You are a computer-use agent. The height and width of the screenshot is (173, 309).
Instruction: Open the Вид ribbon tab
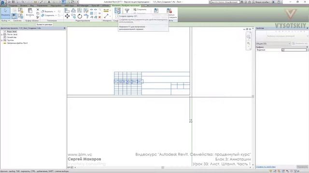click(x=32, y=6)
